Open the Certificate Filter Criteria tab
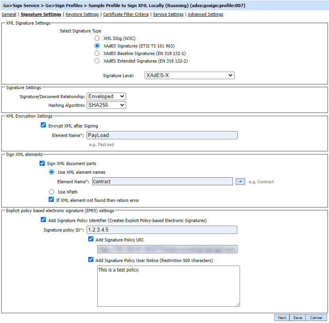Screen dimensions: 329x323 [126, 14]
